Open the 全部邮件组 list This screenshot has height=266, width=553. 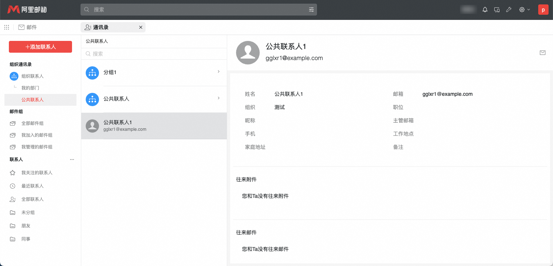(x=32, y=123)
